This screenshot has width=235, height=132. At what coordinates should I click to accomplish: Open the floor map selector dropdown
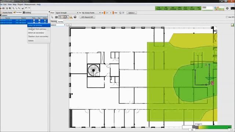tap(58, 25)
